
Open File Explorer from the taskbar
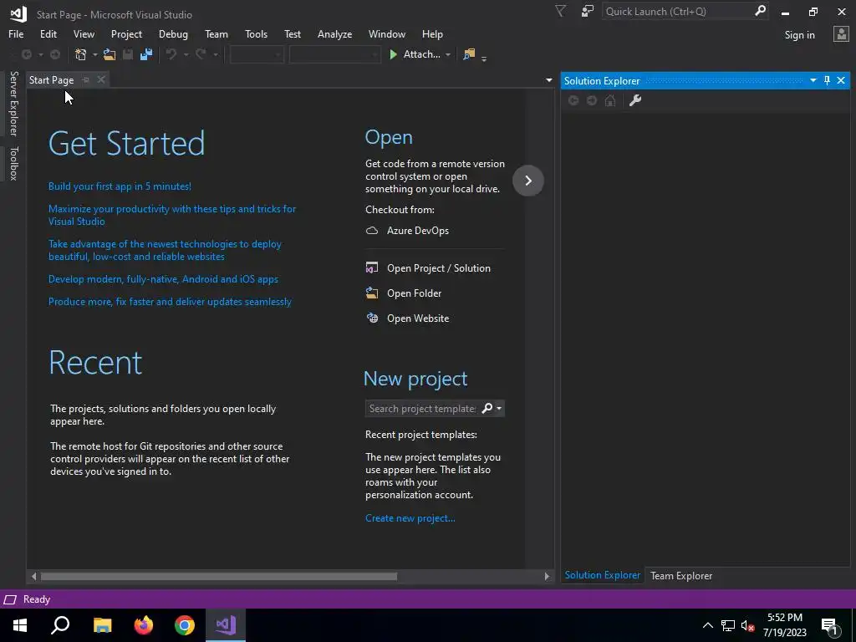103,625
